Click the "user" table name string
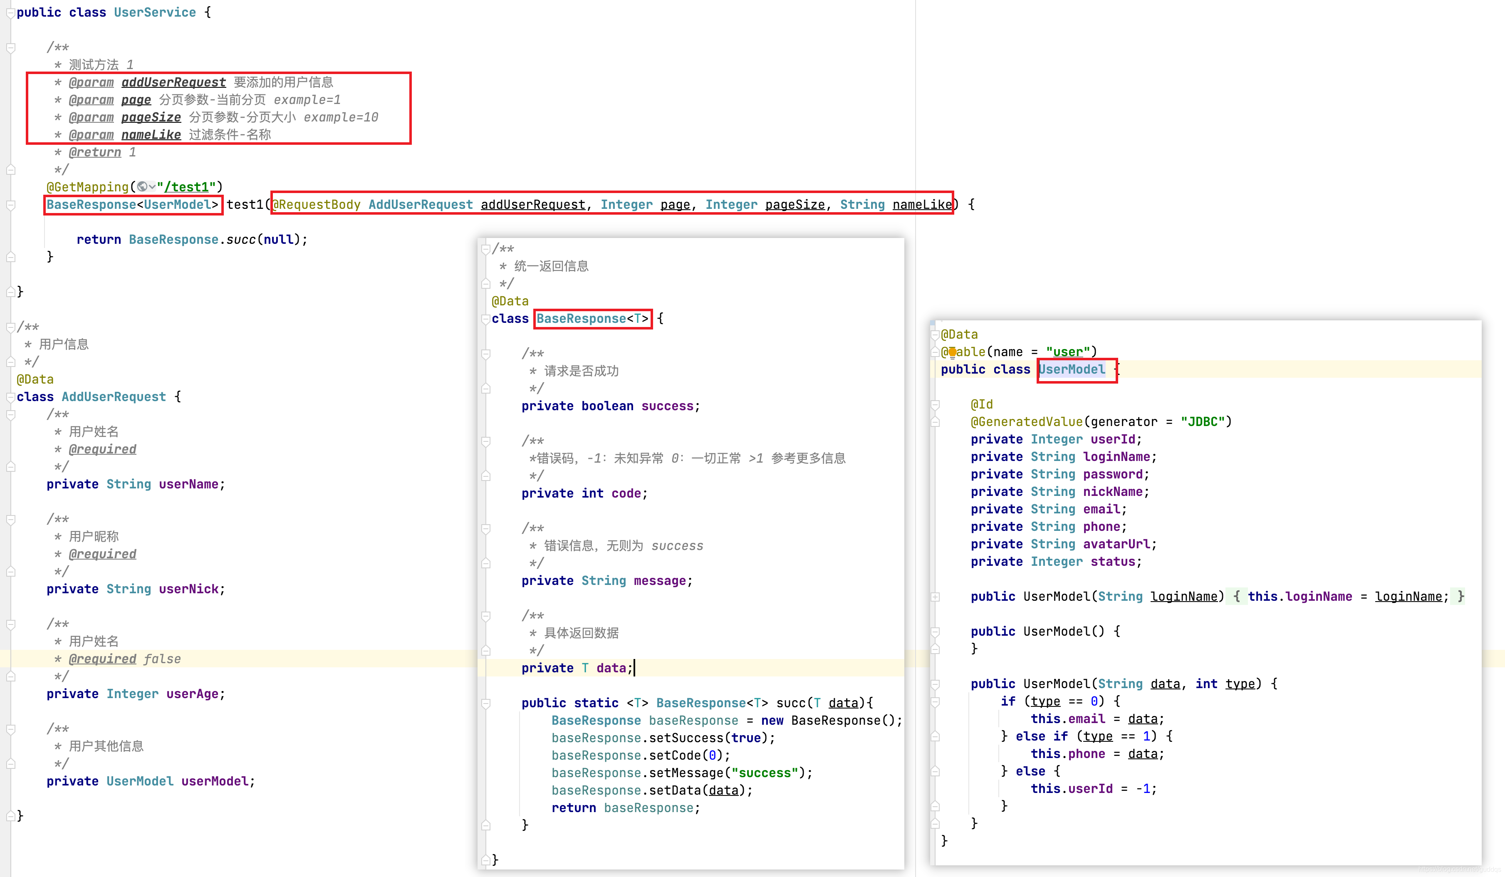The width and height of the screenshot is (1505, 877). click(1068, 352)
